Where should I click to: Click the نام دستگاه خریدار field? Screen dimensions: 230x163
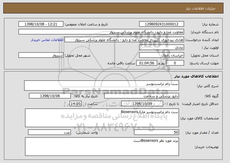point(101,32)
